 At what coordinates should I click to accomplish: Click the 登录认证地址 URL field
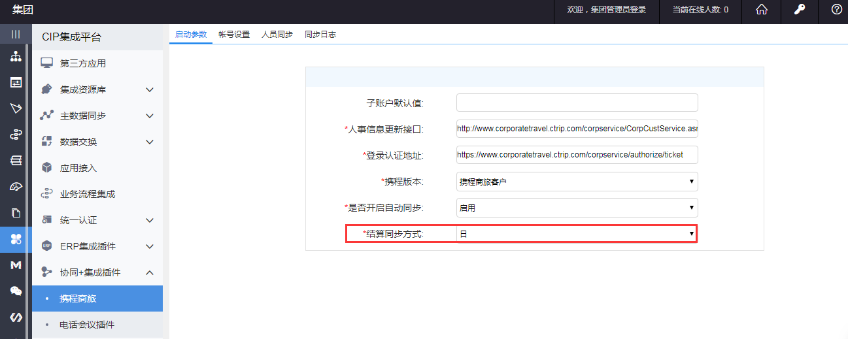577,155
